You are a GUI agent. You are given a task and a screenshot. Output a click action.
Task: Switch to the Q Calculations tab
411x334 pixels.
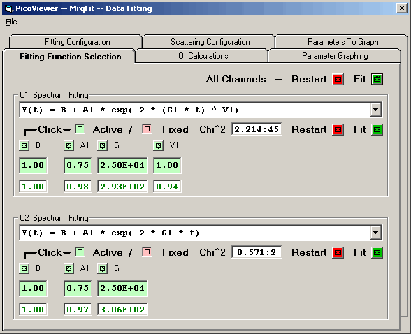click(202, 56)
